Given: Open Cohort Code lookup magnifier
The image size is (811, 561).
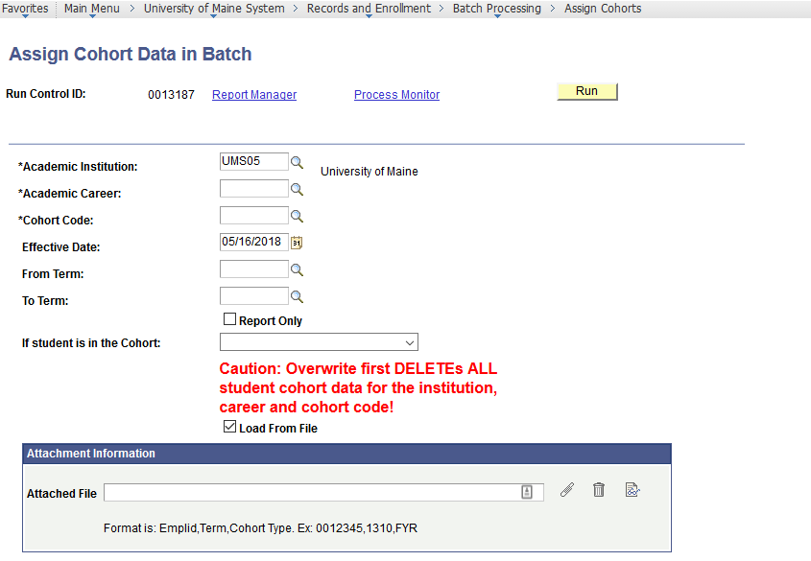Looking at the screenshot, I should pyautogui.click(x=297, y=217).
